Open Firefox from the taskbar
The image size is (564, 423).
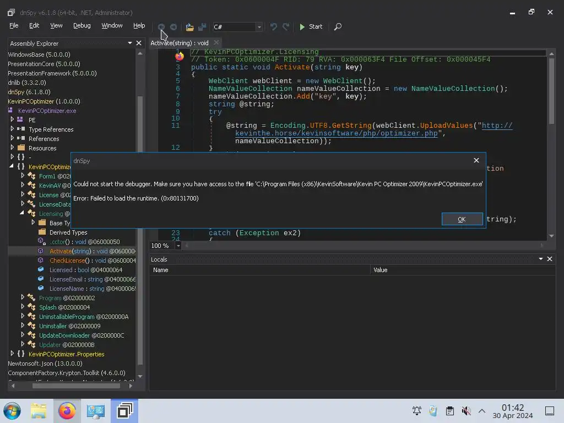67,411
